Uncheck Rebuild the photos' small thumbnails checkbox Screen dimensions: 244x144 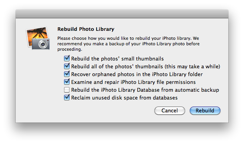click(x=67, y=59)
